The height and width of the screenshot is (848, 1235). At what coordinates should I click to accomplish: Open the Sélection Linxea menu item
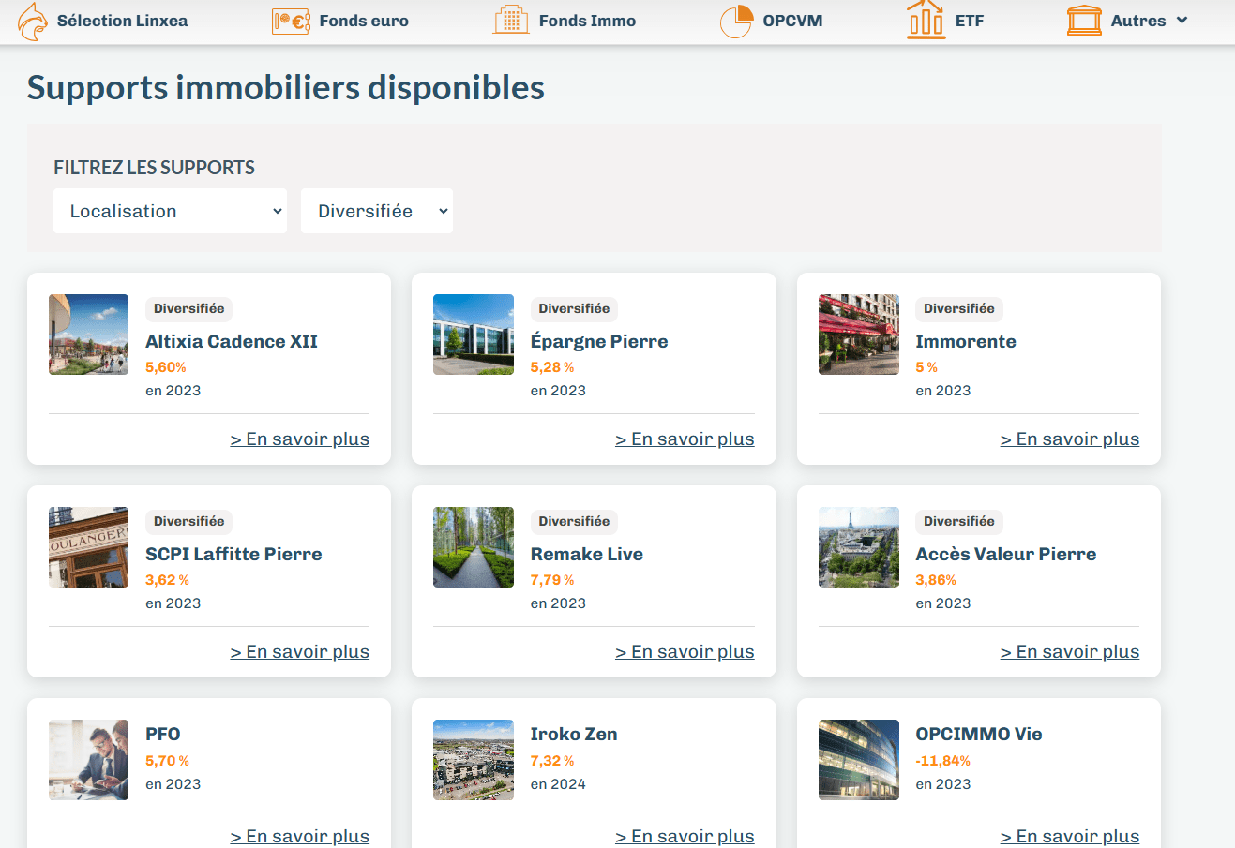[122, 21]
